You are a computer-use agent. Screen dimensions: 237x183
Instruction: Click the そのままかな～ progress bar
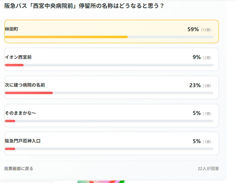[x=109, y=121]
